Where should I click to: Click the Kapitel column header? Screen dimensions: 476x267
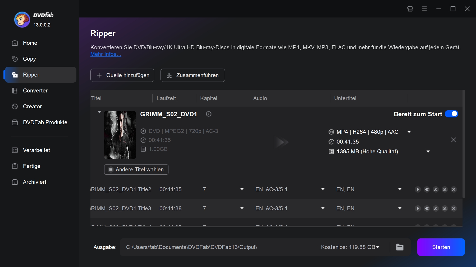(x=209, y=98)
